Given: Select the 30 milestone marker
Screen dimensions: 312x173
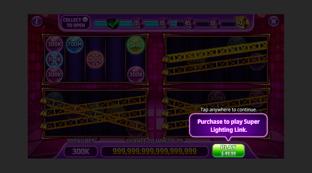Looking at the screenshot, I should click(164, 24).
